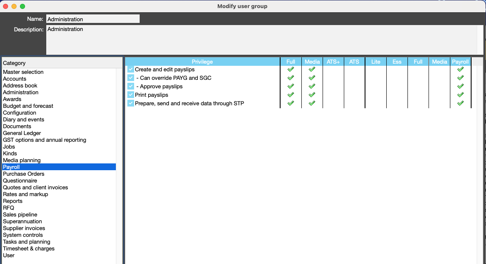The image size is (486, 264).
Task: Toggle 'Print payslips' checkbox
Action: (130, 95)
